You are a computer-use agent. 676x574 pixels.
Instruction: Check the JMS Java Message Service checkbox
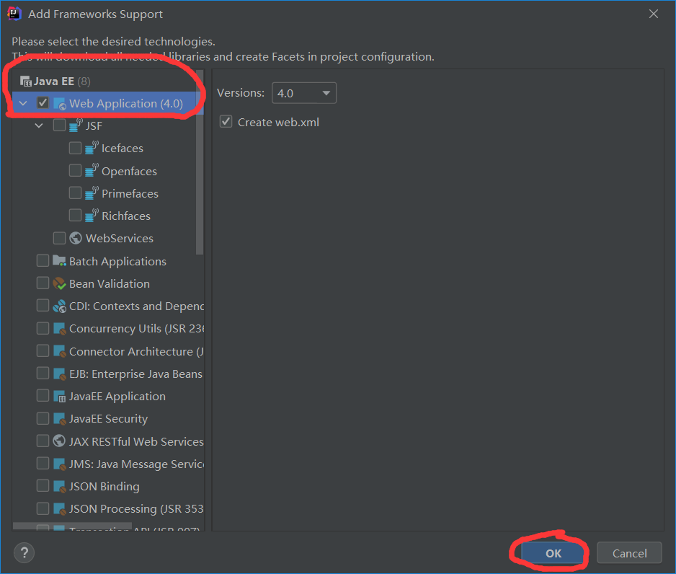coord(43,463)
